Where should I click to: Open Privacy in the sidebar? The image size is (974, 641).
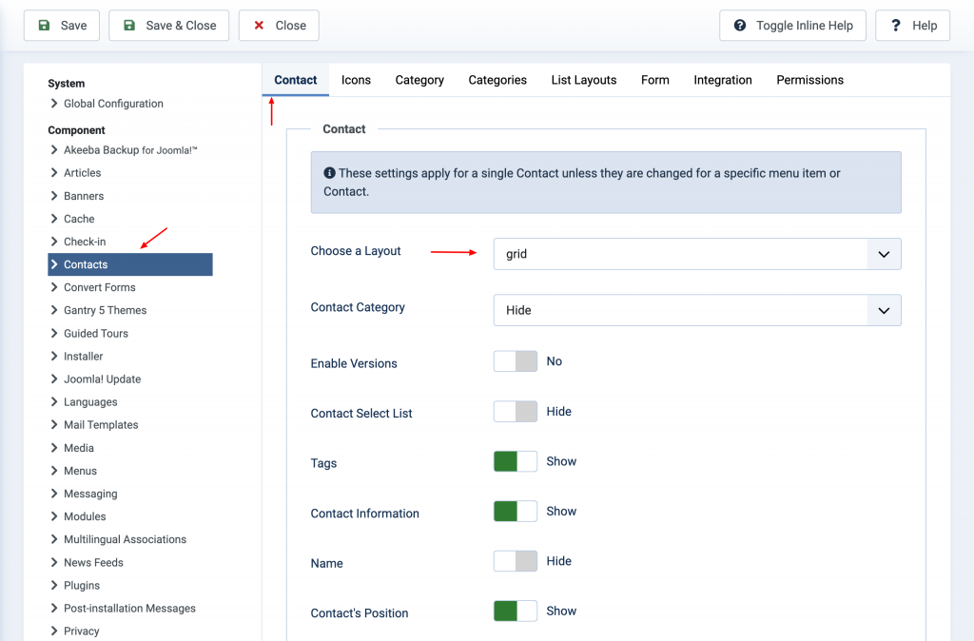82,631
